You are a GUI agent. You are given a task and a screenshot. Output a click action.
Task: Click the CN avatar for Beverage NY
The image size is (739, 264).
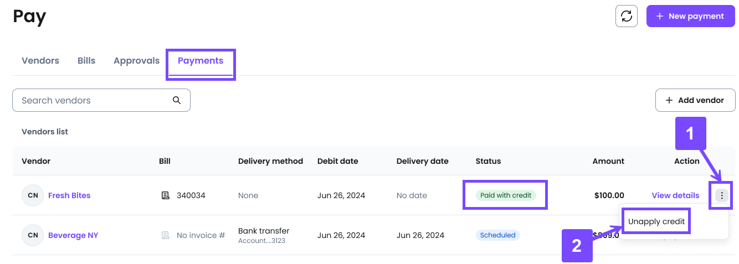(33, 235)
